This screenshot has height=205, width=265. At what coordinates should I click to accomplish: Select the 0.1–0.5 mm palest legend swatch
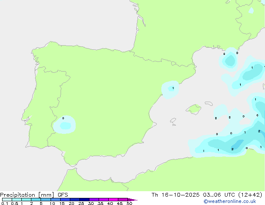pyautogui.click(x=7, y=200)
